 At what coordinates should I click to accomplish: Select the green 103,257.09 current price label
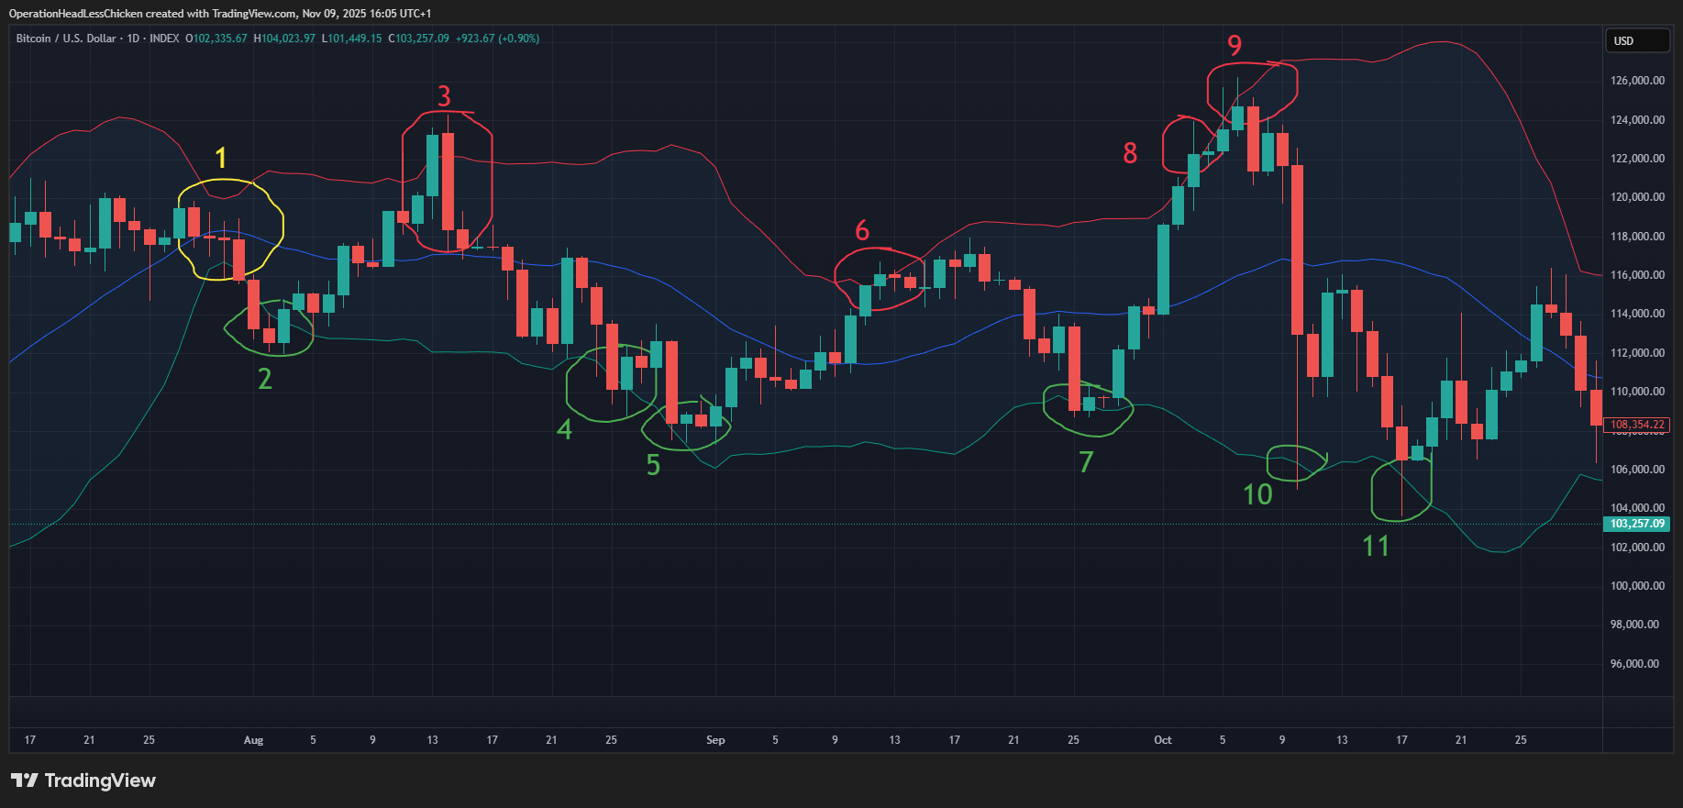[1636, 524]
